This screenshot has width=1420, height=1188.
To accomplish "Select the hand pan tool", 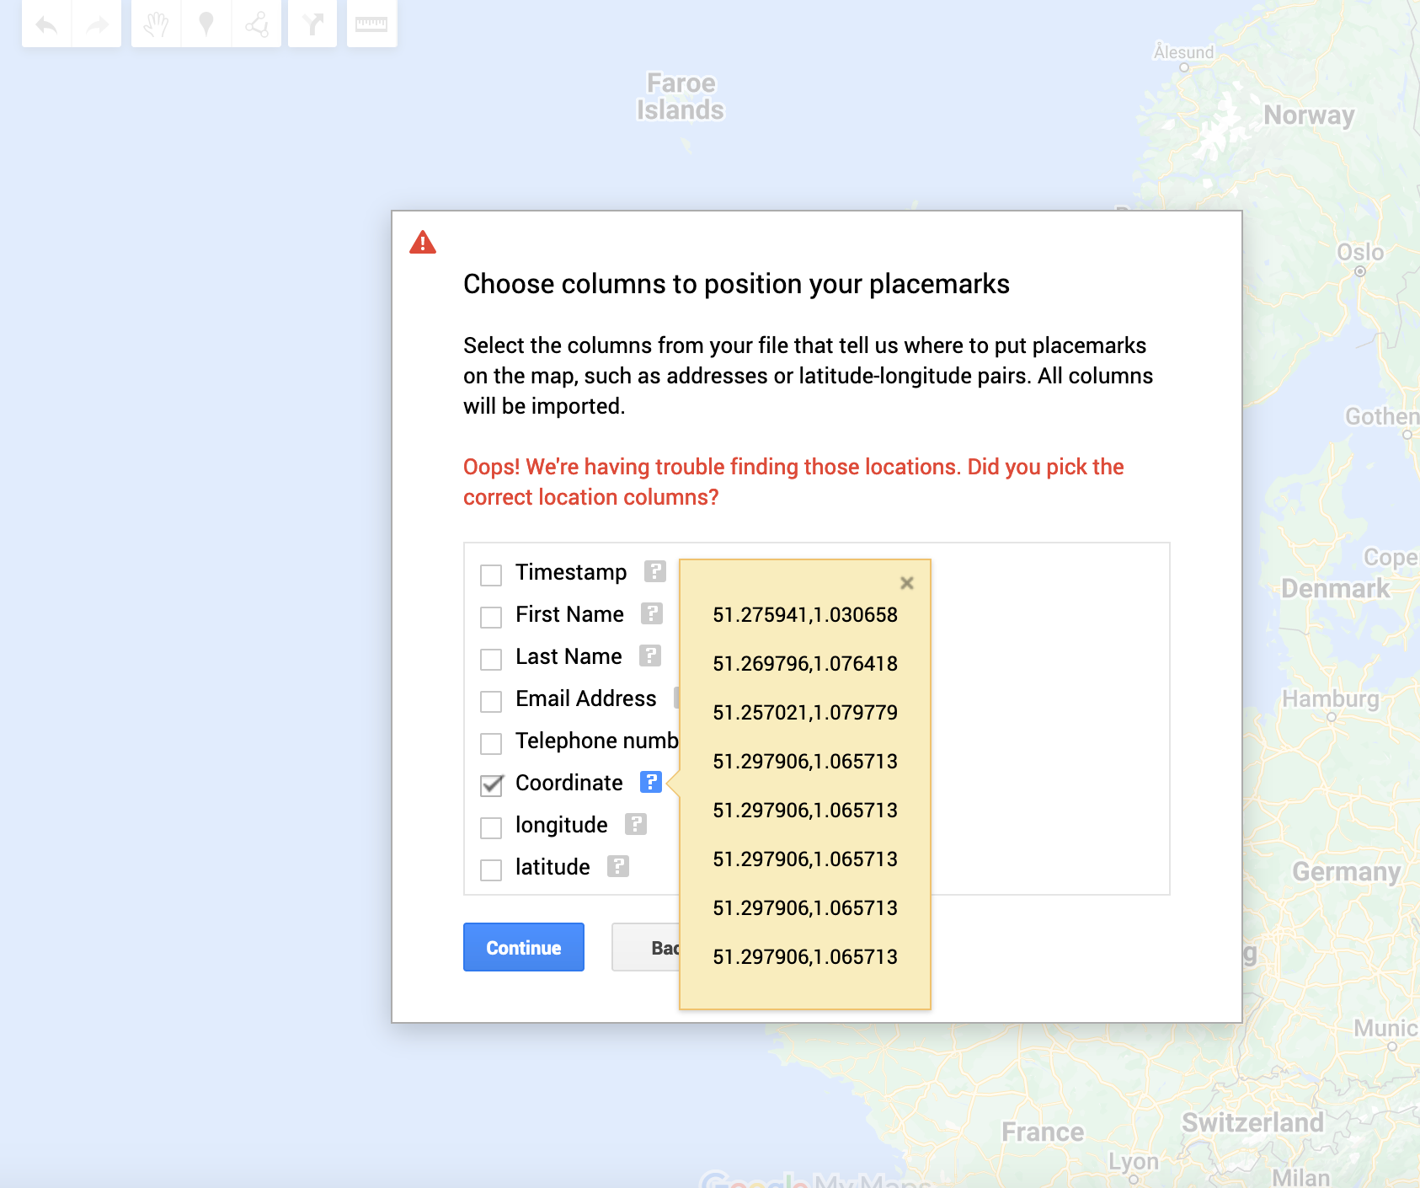I will pyautogui.click(x=156, y=24).
